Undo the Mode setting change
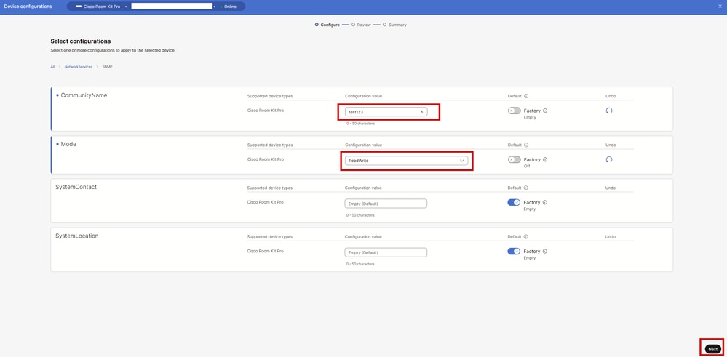The height and width of the screenshot is (357, 727). click(609, 159)
